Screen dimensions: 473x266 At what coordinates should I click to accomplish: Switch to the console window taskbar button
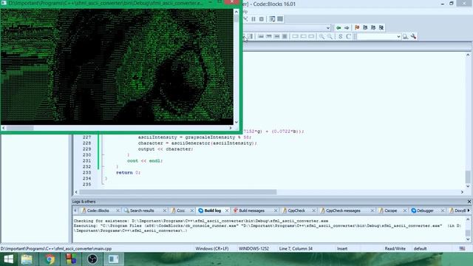click(113, 259)
